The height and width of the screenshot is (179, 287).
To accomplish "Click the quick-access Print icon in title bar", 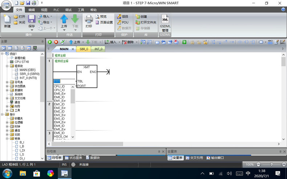I will point(34,3).
